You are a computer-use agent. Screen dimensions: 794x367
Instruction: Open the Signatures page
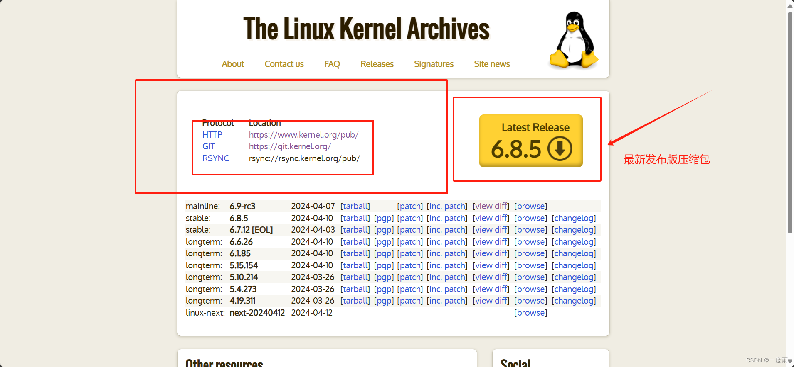point(434,64)
